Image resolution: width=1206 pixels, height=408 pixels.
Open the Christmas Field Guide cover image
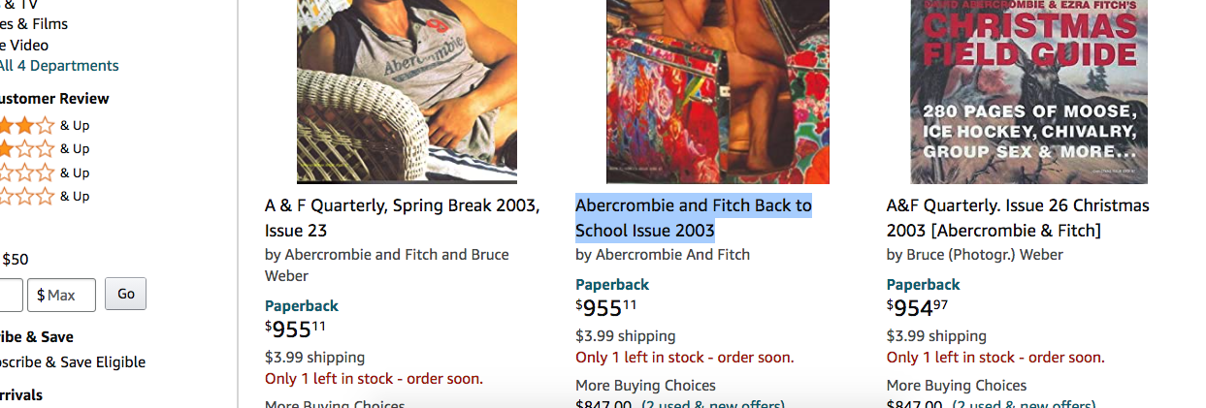click(1028, 91)
